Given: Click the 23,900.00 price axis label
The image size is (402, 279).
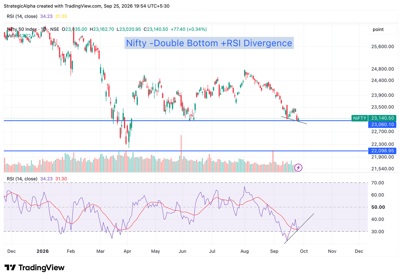Looking at the screenshot, I should tap(382, 95).
